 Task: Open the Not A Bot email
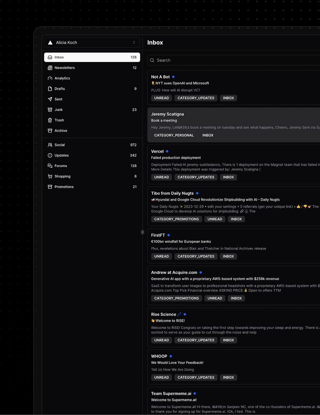coord(234,87)
